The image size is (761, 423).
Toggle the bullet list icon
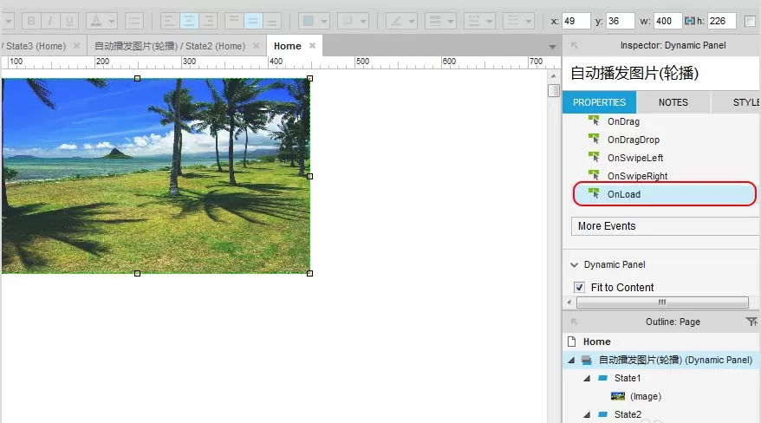pyautogui.click(x=134, y=21)
